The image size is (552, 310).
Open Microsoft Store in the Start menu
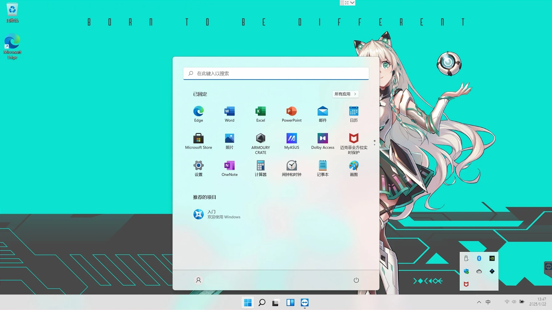pyautogui.click(x=198, y=141)
